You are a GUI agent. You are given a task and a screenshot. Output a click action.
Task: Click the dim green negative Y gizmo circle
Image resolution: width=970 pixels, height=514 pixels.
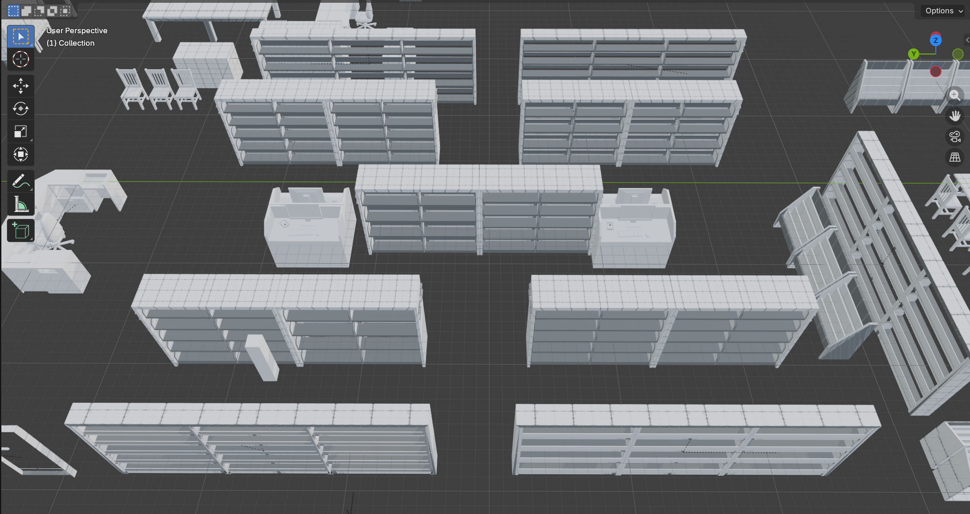(x=958, y=54)
